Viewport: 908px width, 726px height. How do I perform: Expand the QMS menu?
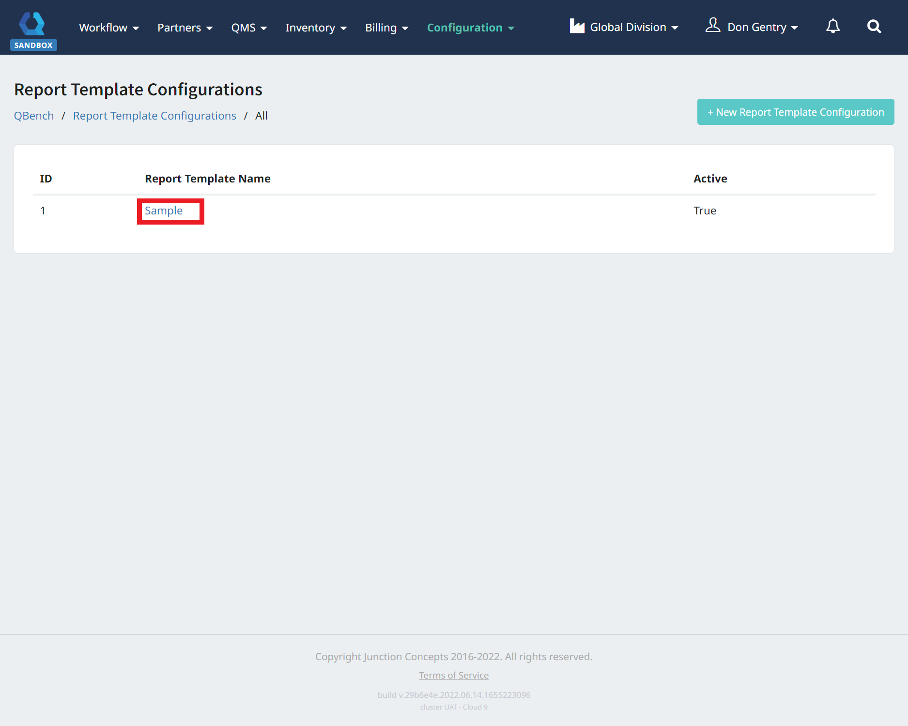(x=249, y=28)
